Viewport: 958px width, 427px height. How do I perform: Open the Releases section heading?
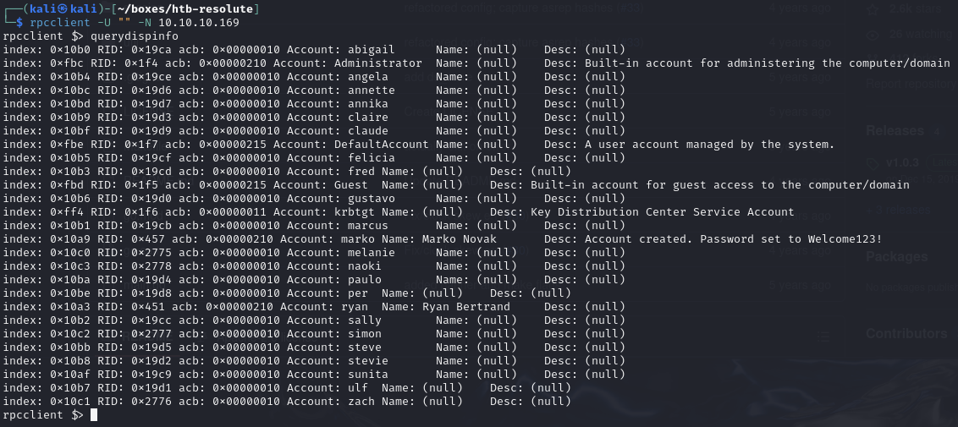click(895, 130)
